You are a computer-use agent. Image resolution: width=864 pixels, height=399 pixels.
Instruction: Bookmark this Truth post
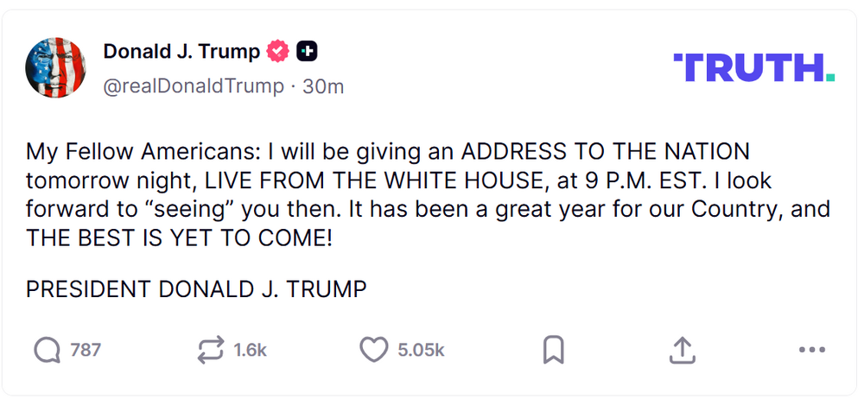(x=553, y=350)
